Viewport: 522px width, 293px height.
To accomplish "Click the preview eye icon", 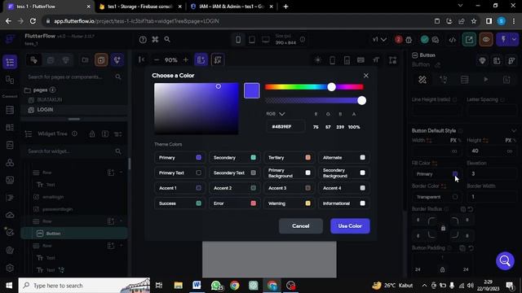I will click(486, 40).
